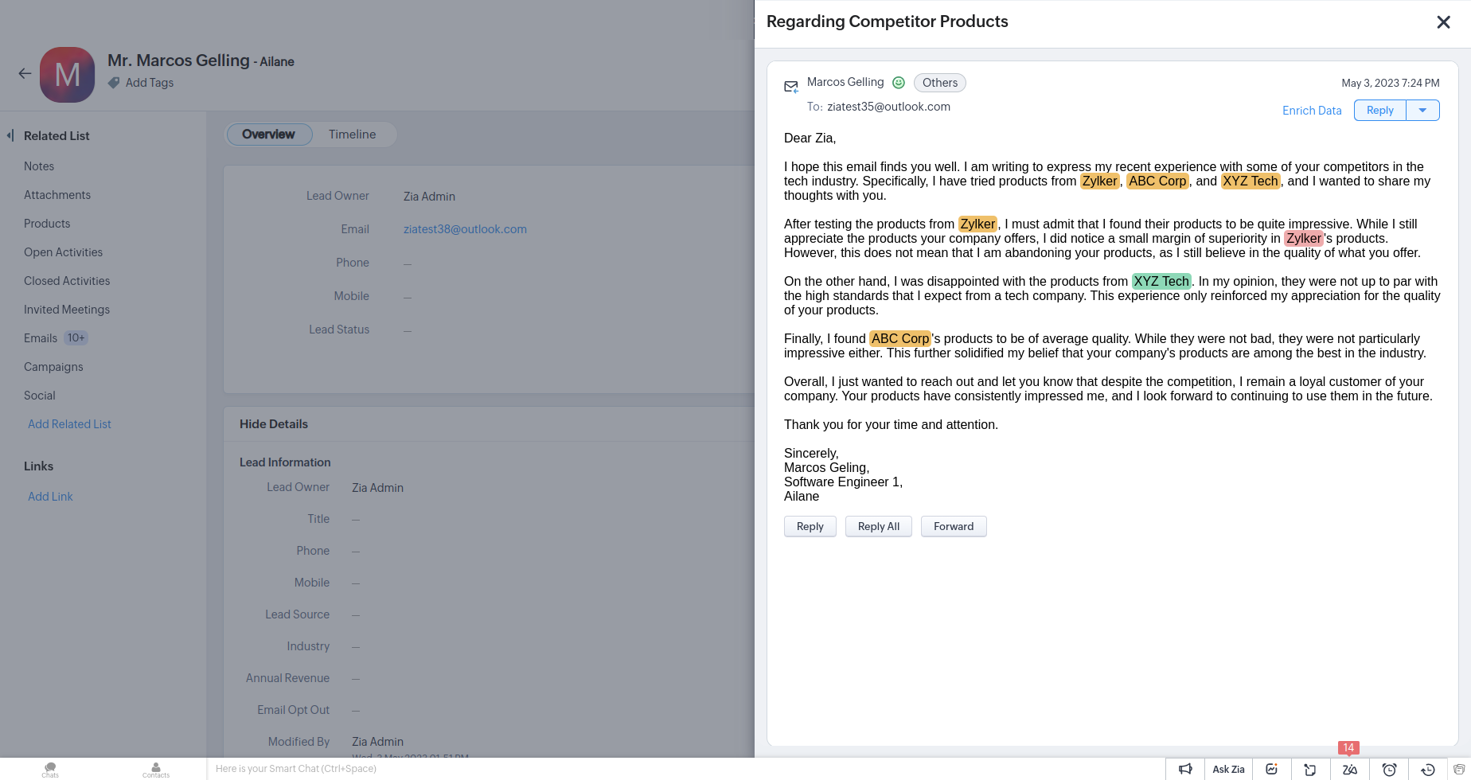Collapse the Related List sidebar
This screenshot has height=780, width=1471.
coord(10,135)
